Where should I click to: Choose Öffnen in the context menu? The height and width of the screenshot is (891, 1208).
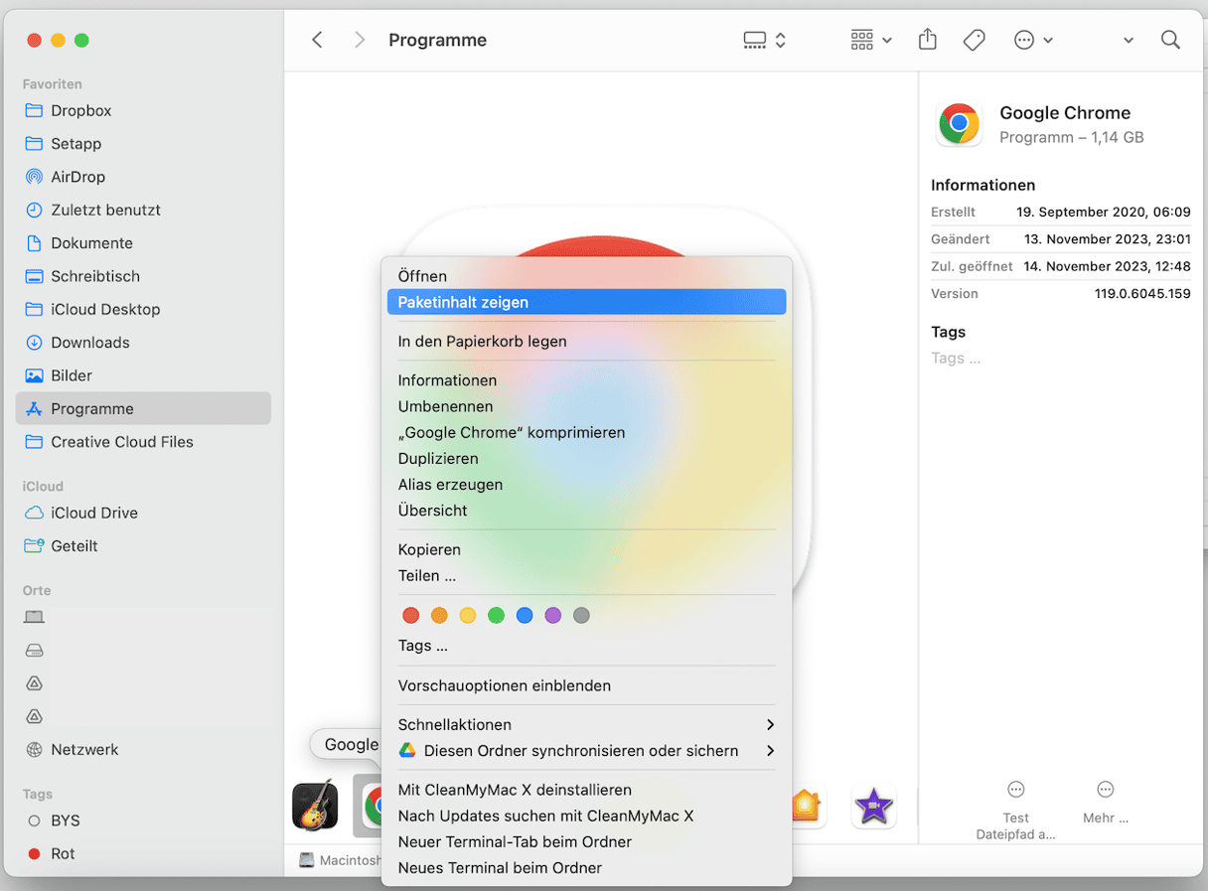coord(586,276)
